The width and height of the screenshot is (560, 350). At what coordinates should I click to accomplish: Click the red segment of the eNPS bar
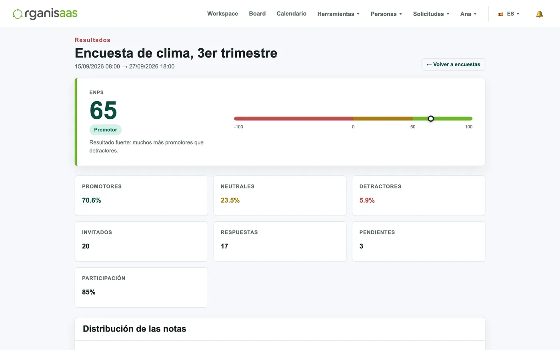[x=294, y=118]
